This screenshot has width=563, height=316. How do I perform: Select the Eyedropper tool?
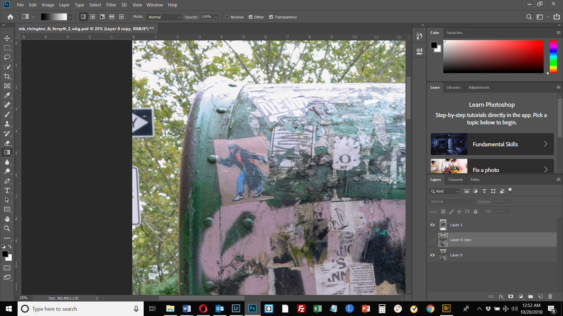point(7,95)
